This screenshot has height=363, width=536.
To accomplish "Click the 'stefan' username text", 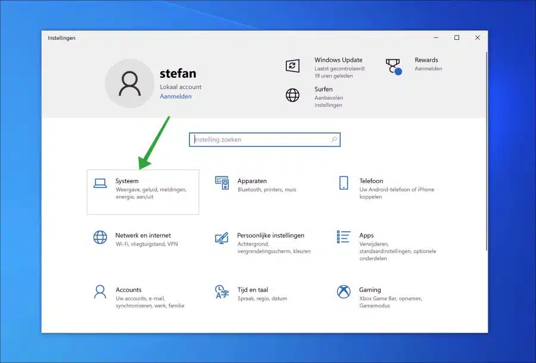I will click(x=177, y=73).
